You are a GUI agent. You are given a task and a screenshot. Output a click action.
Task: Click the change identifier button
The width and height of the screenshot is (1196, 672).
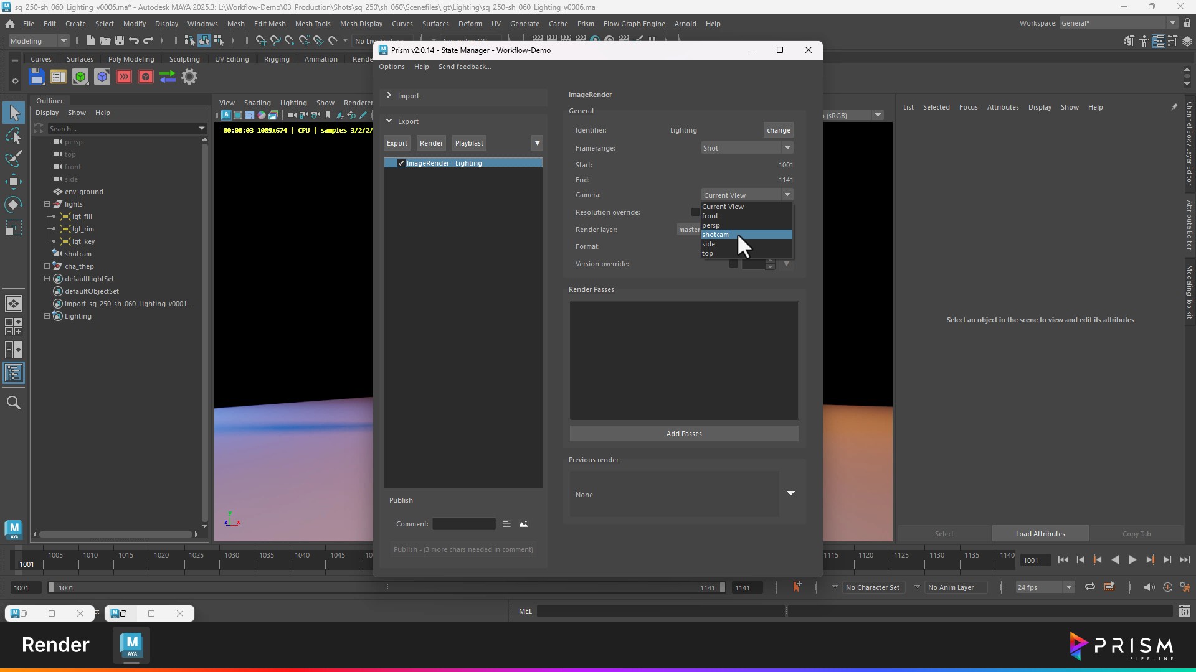(x=779, y=130)
